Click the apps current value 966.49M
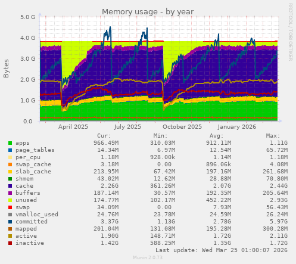The image size is (296, 264). pos(106,143)
